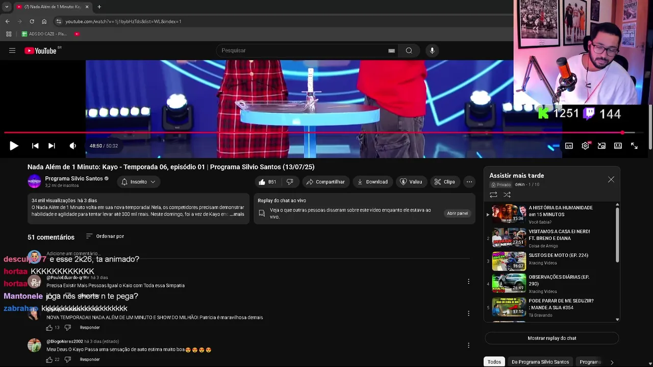653x367 pixels.
Task: Open DiogoNeres2002 profile avatar
Action: (34, 345)
